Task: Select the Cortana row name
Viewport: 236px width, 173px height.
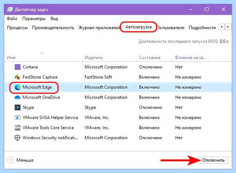Action: coord(30,67)
